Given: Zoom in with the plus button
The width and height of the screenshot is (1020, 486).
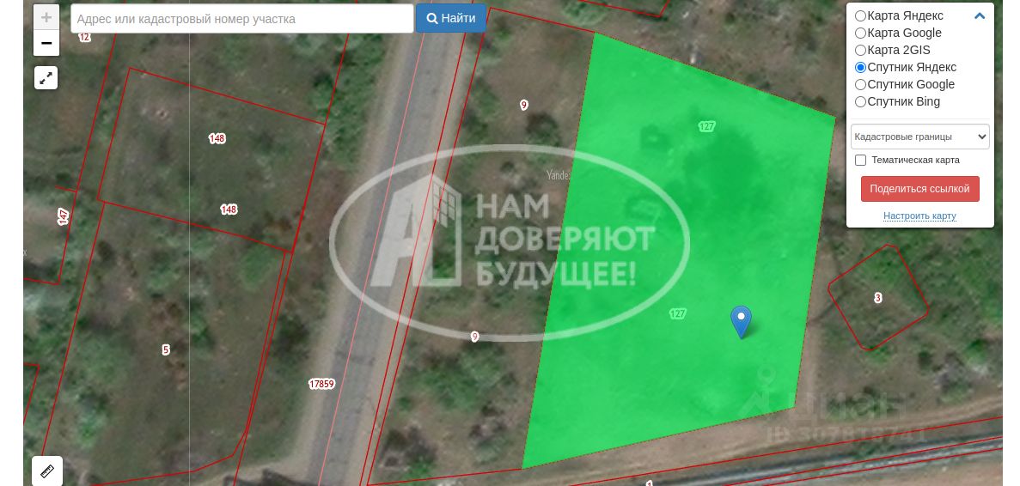Looking at the screenshot, I should (x=46, y=17).
